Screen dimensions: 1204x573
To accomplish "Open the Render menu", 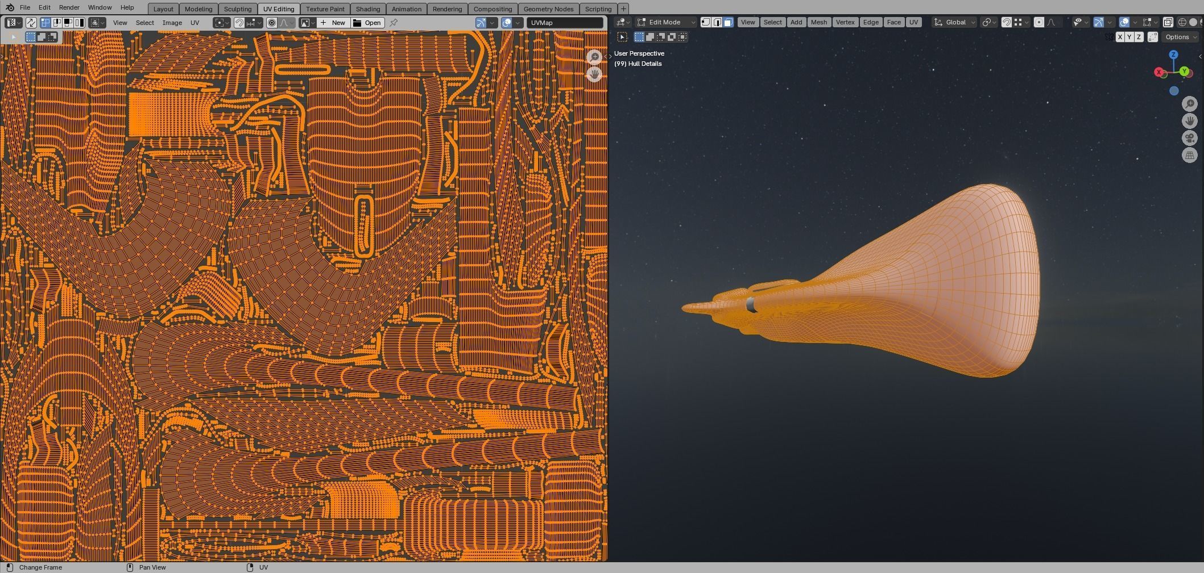I will (69, 7).
